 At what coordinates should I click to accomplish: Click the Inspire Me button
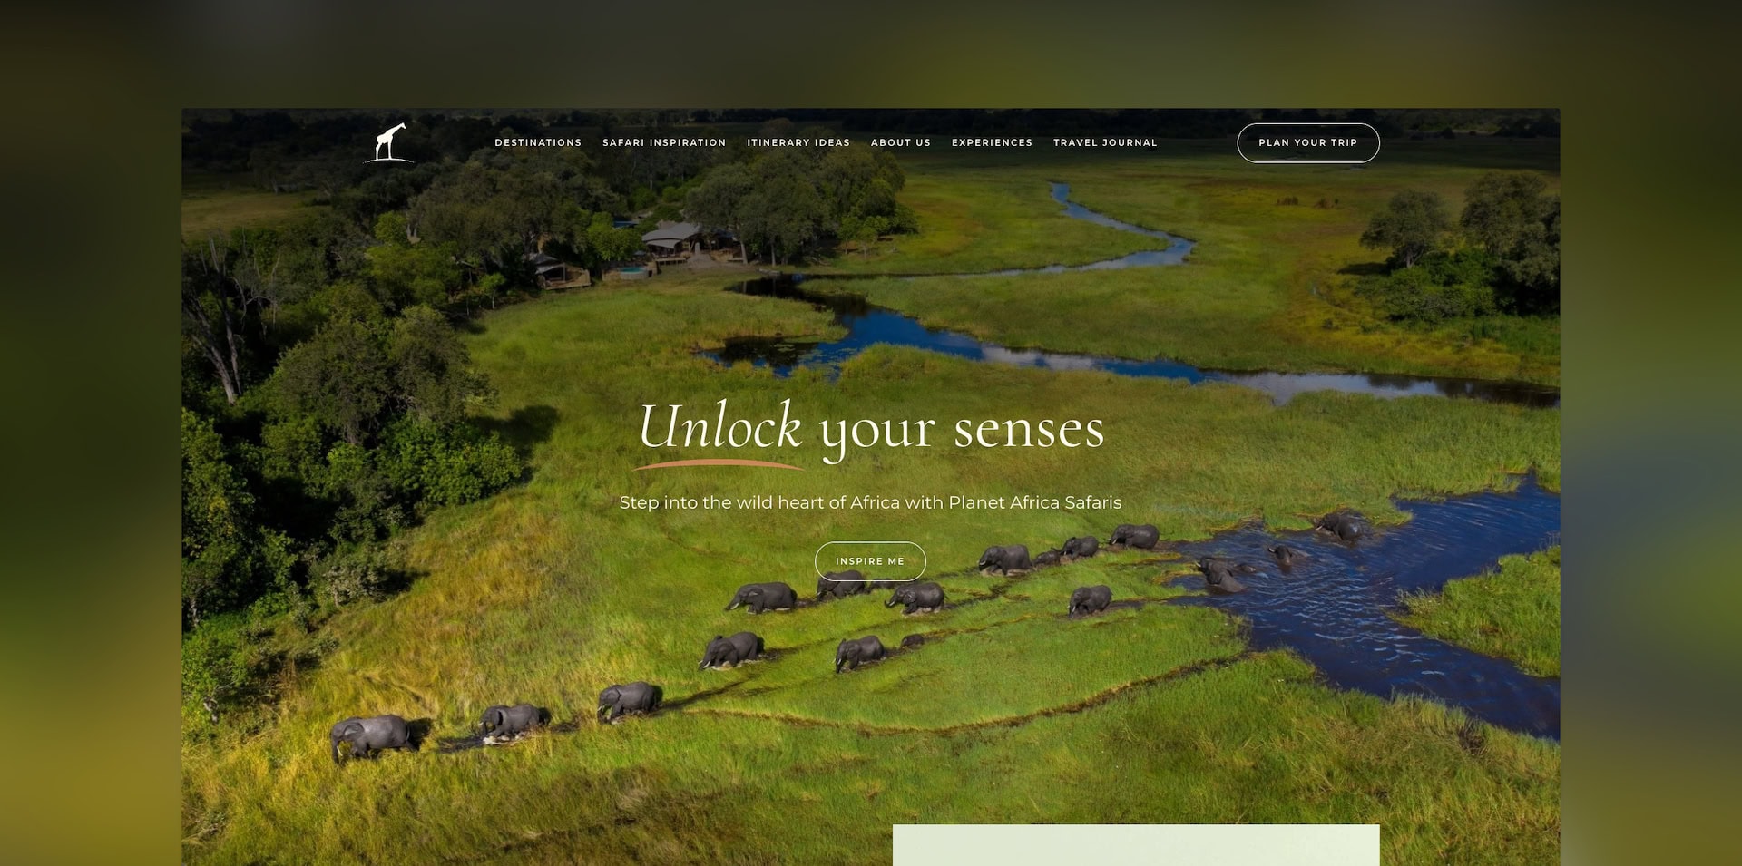tap(870, 561)
